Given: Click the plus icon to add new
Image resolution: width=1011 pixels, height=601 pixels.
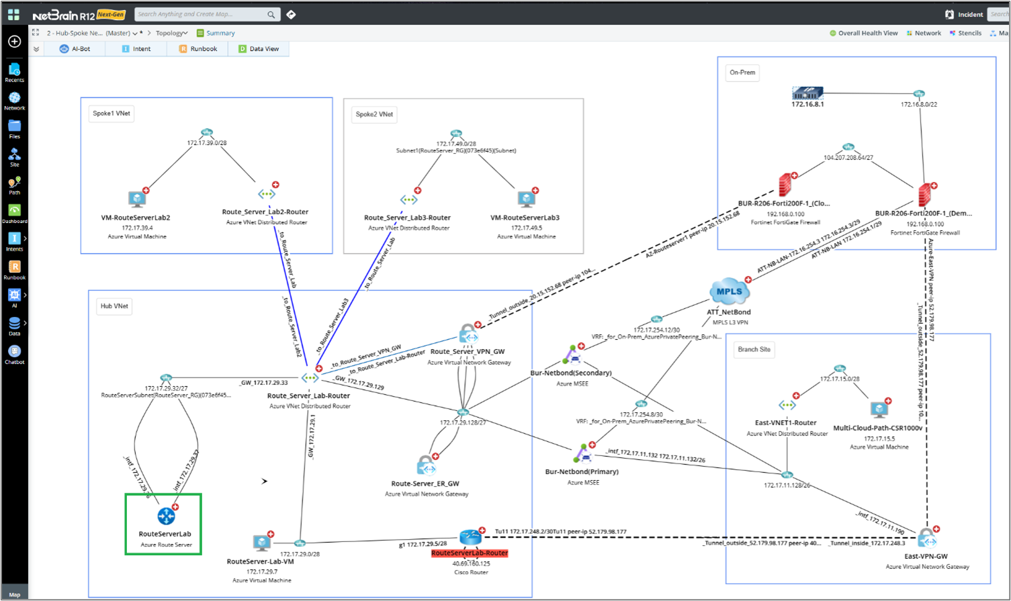Looking at the screenshot, I should (14, 42).
